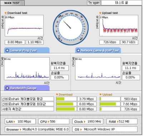This screenshot has height=136, width=143.
Task: Click the 726 kbps upload result field
Action: pyautogui.click(x=109, y=42)
